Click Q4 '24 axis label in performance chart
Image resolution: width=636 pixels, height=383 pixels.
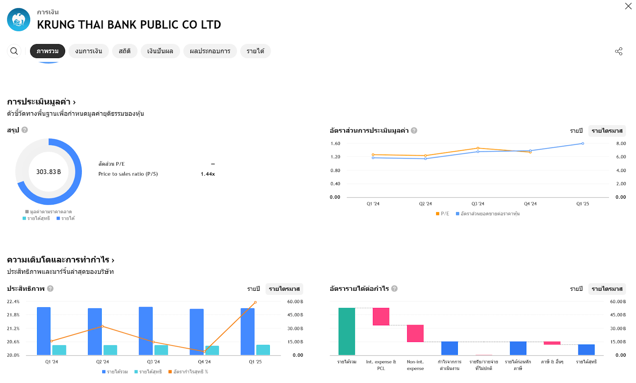204,362
